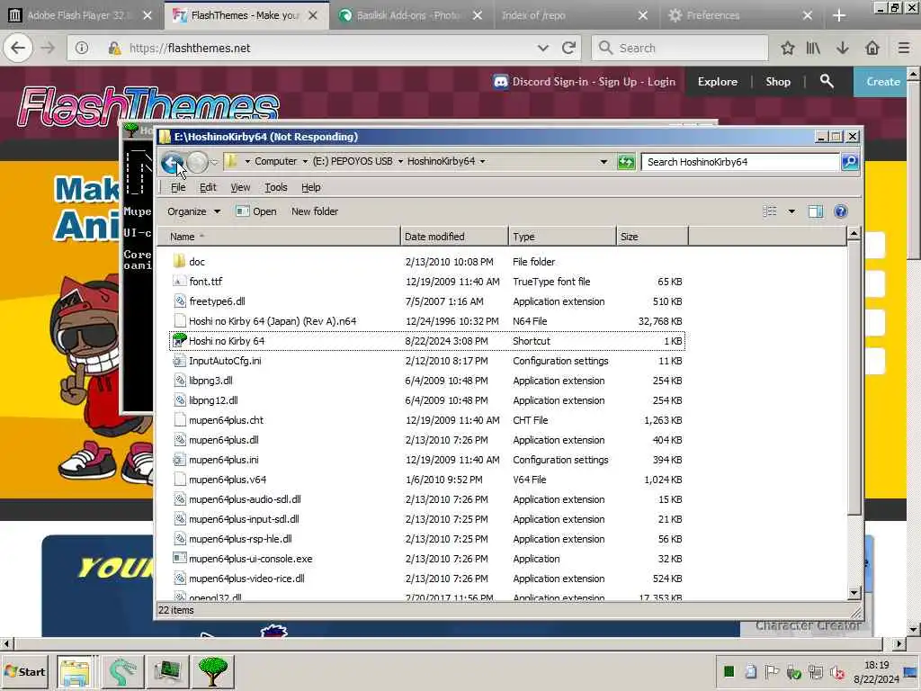Open the View menu in Explorer
This screenshot has width=921, height=691.
coord(240,187)
